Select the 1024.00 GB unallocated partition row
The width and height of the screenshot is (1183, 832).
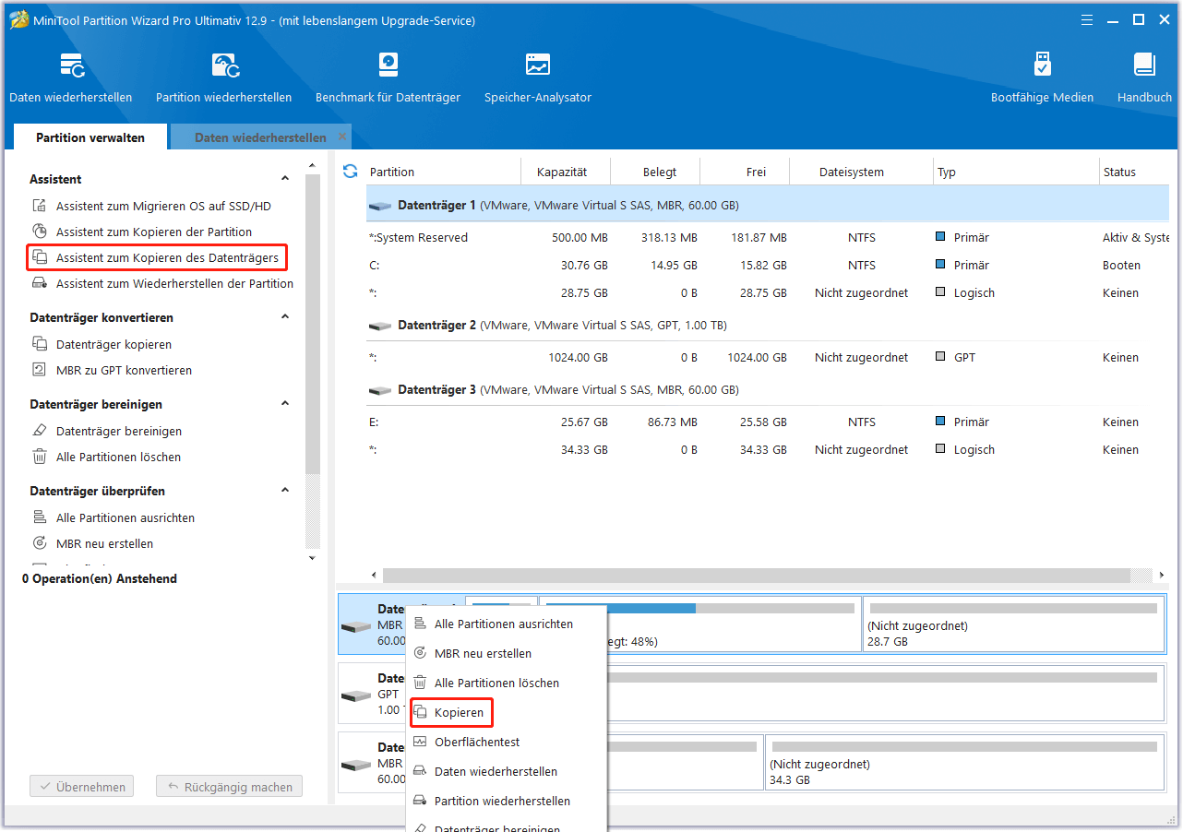768,357
